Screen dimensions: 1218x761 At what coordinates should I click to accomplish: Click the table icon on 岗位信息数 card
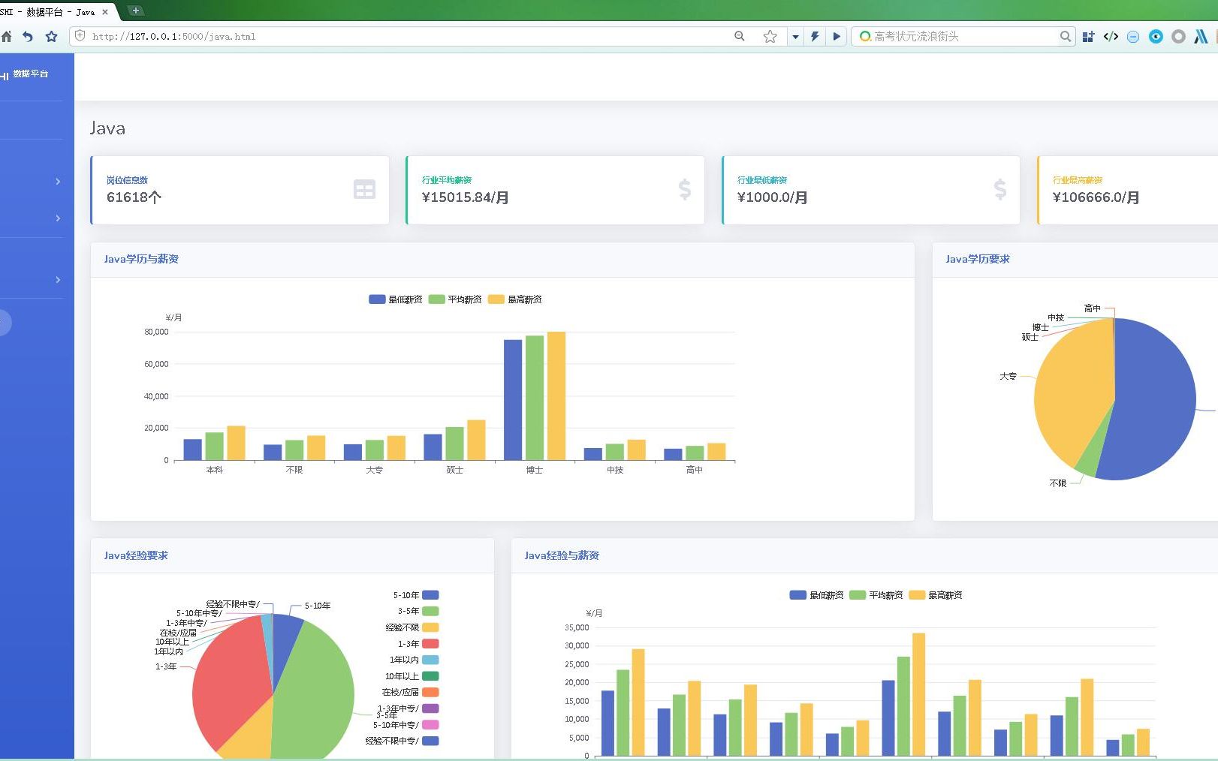pyautogui.click(x=364, y=190)
